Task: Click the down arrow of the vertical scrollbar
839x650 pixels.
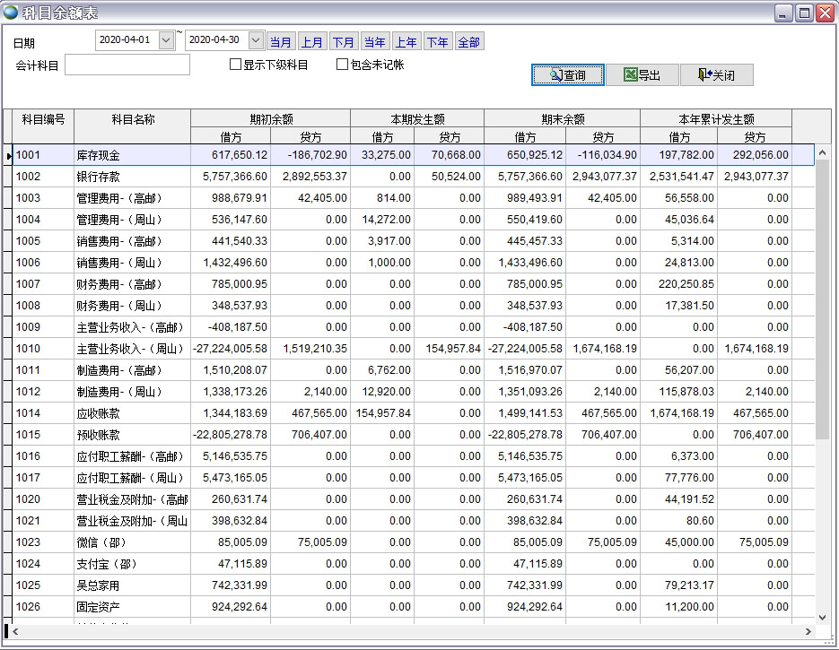Action: coord(820,617)
